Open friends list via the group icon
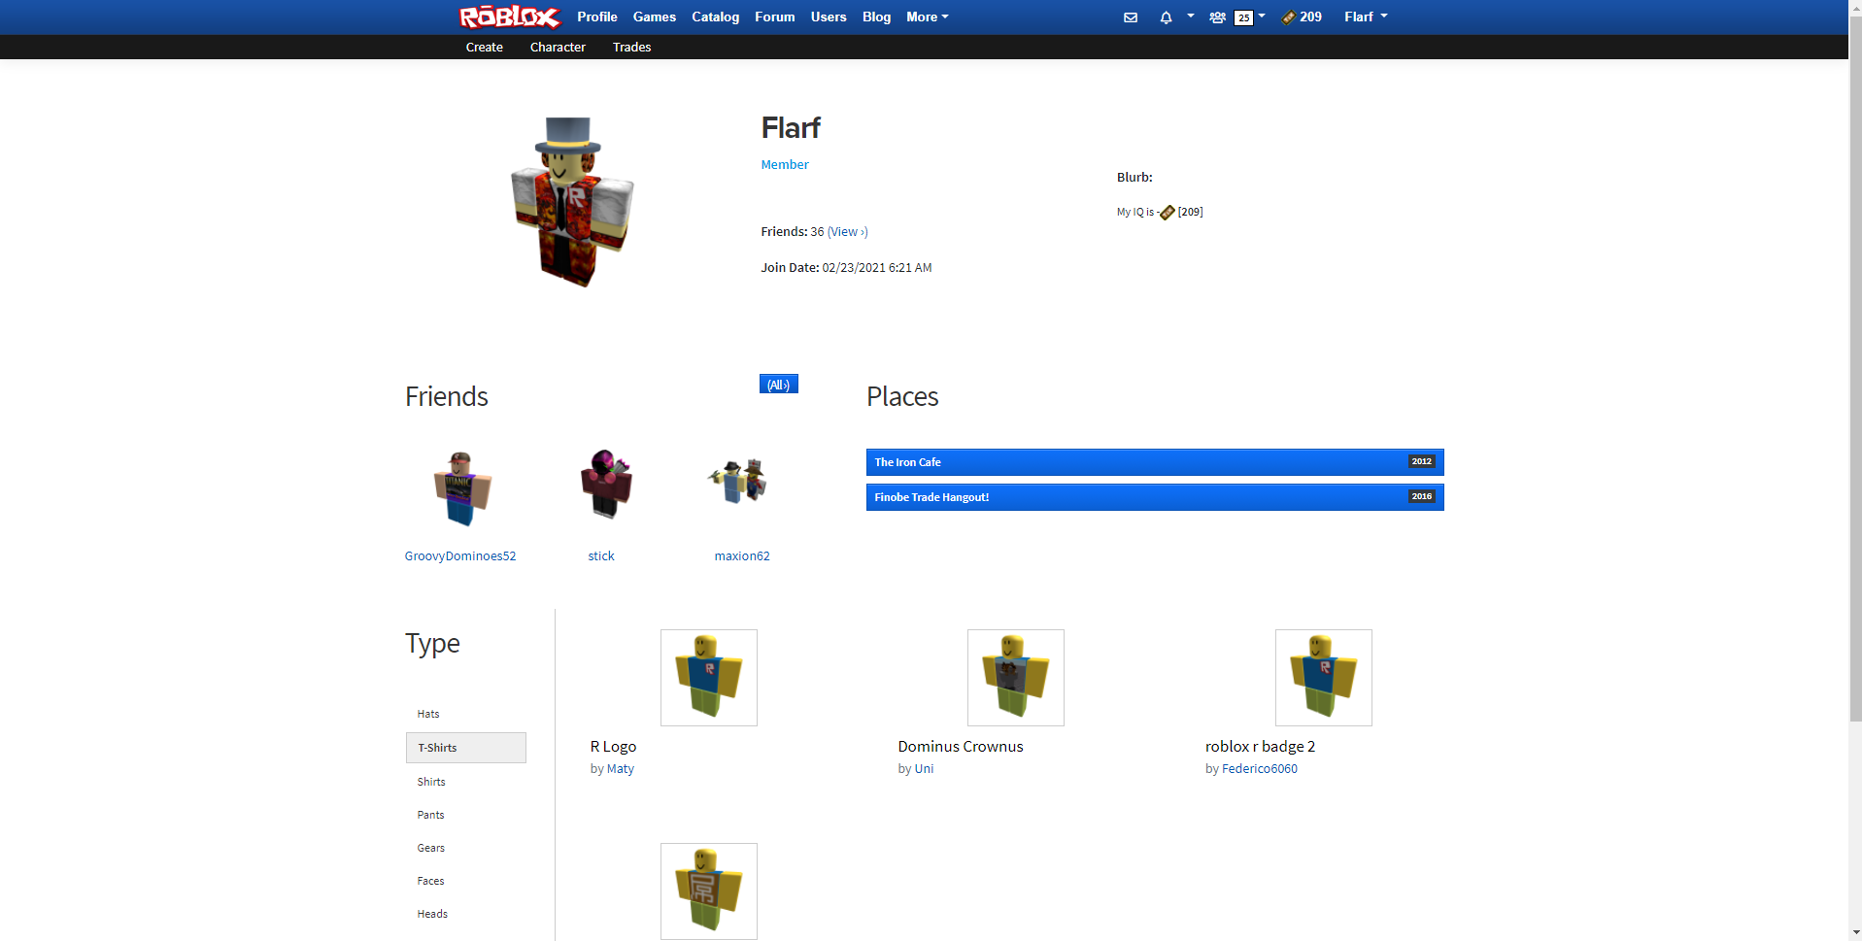The width and height of the screenshot is (1862, 941). 1216,17
